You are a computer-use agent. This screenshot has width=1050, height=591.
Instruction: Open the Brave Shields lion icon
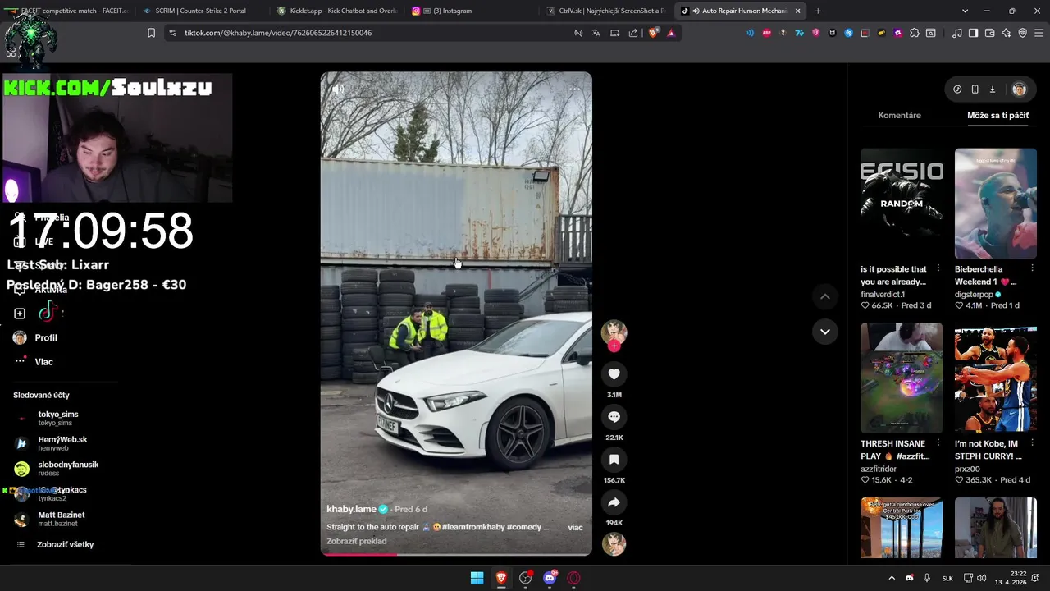(654, 33)
